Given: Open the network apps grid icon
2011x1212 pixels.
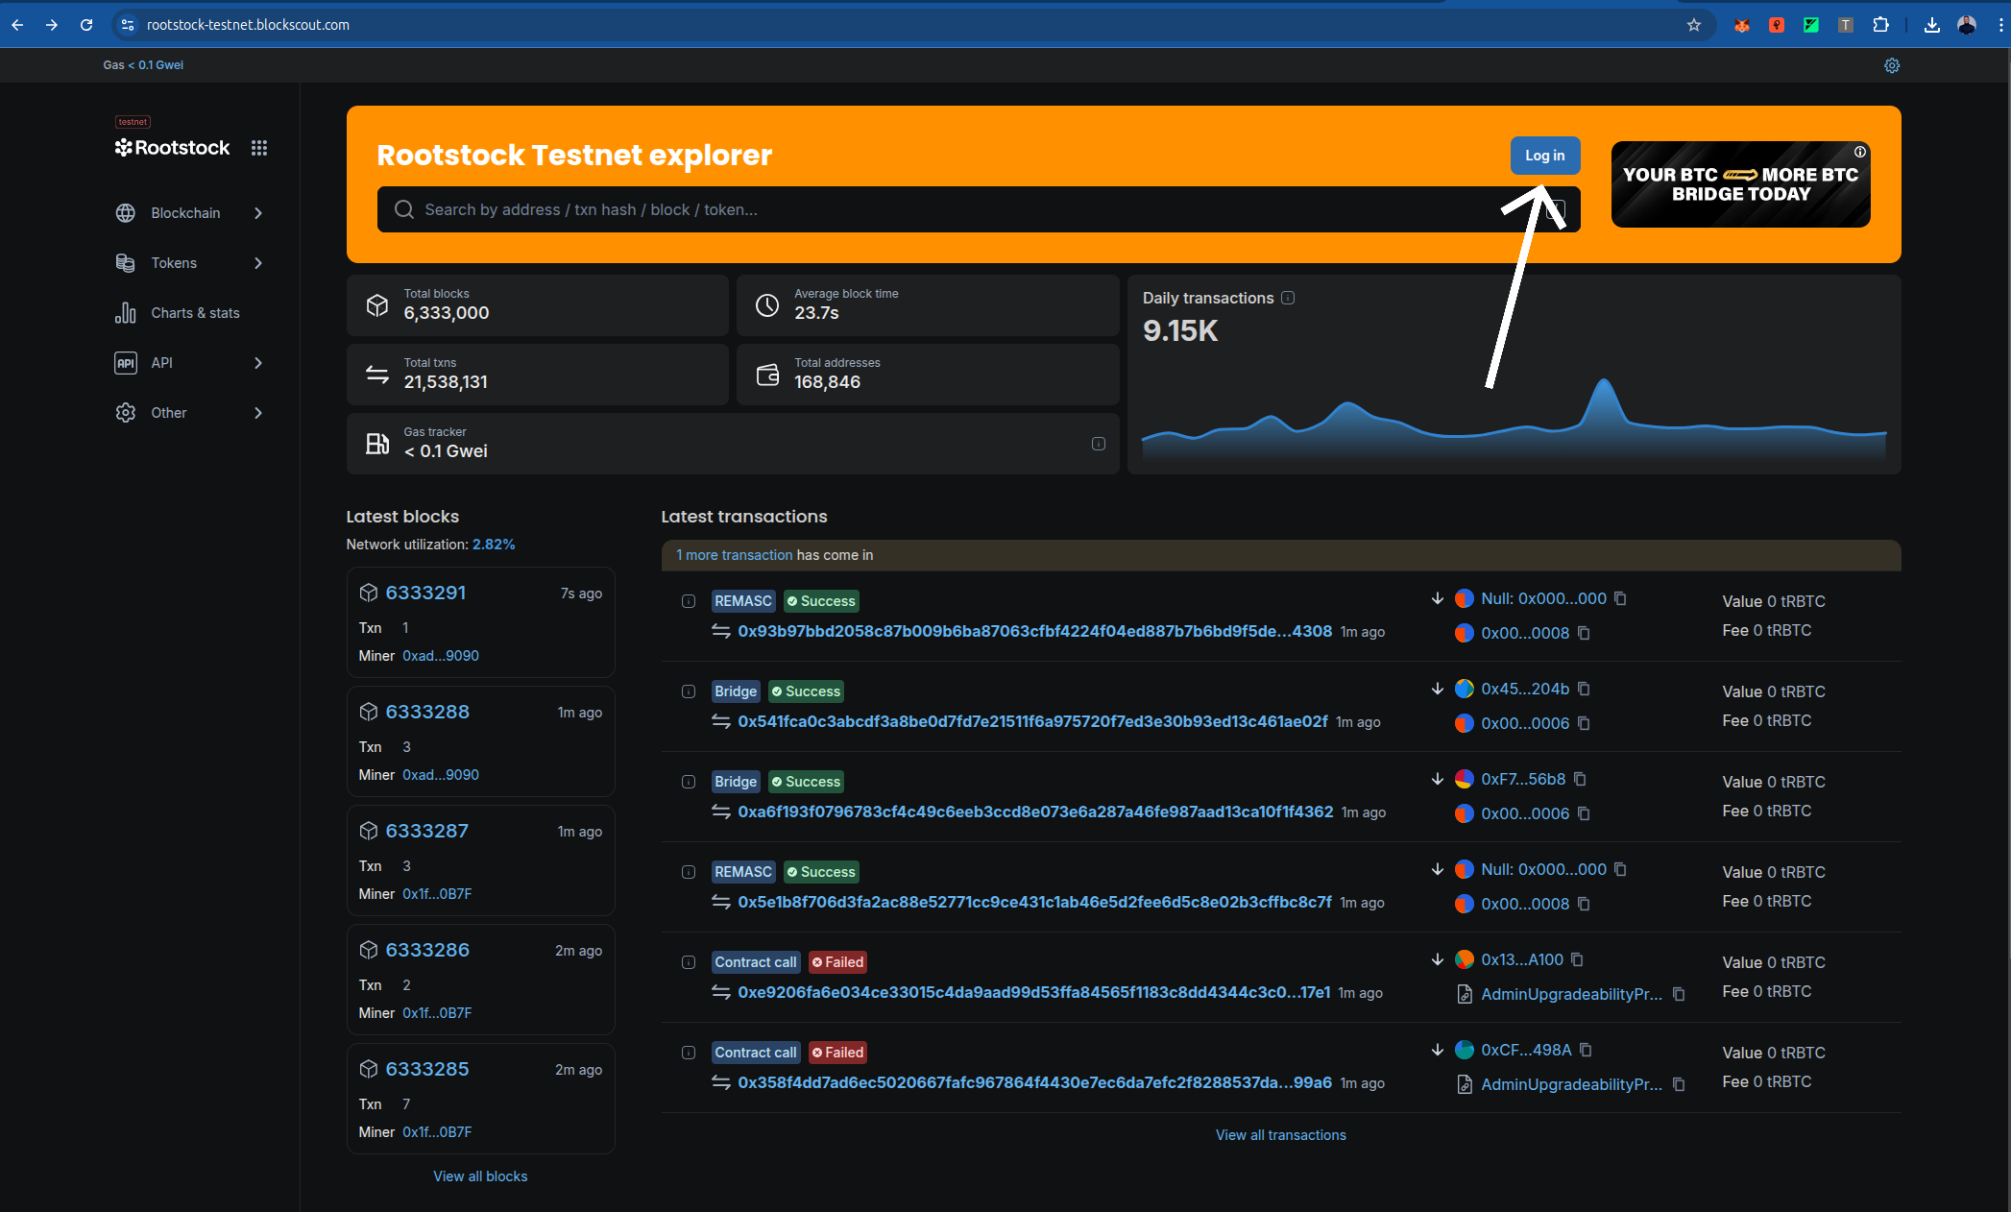Looking at the screenshot, I should (x=259, y=148).
